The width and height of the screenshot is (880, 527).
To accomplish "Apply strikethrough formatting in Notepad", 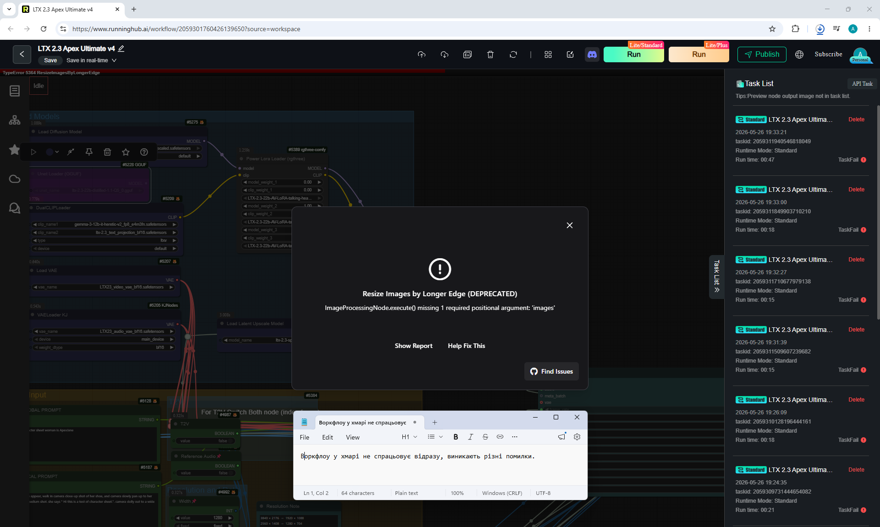I will tap(485, 437).
